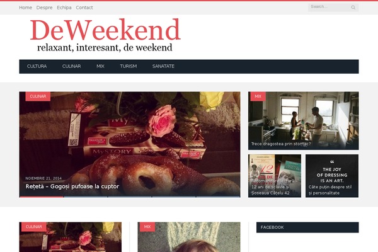The height and width of the screenshot is (252, 378).
Task: Open the SANATATE navigation category
Action: pyautogui.click(x=163, y=66)
